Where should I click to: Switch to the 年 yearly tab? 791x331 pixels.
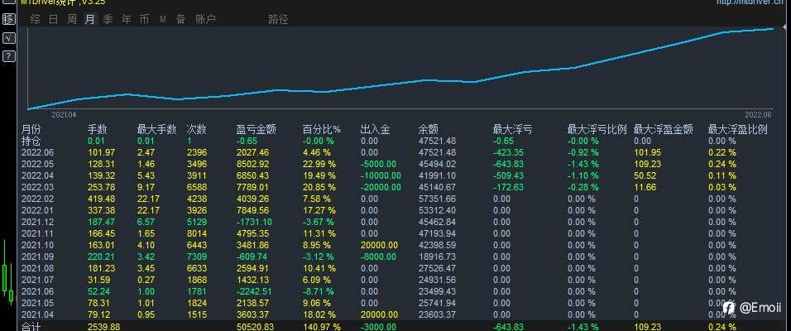point(126,20)
